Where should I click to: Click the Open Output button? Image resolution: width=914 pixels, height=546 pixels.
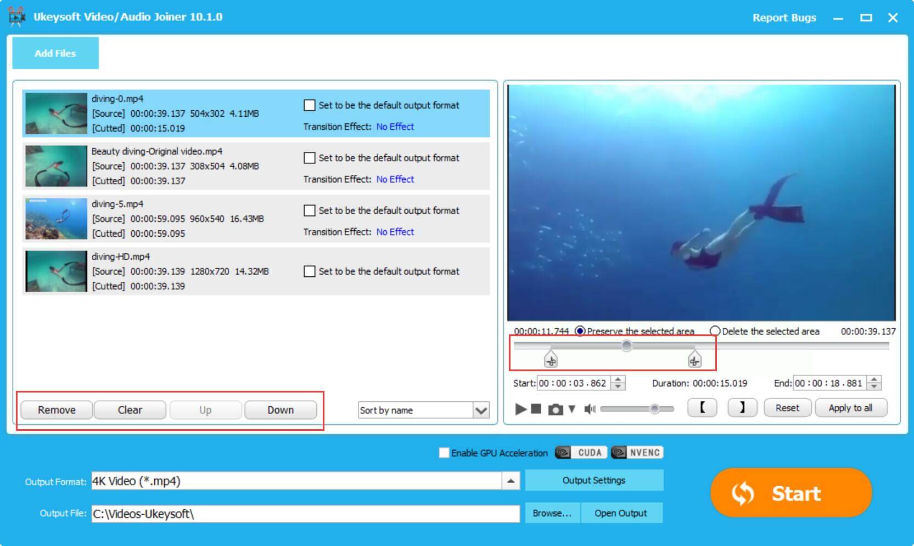(621, 513)
